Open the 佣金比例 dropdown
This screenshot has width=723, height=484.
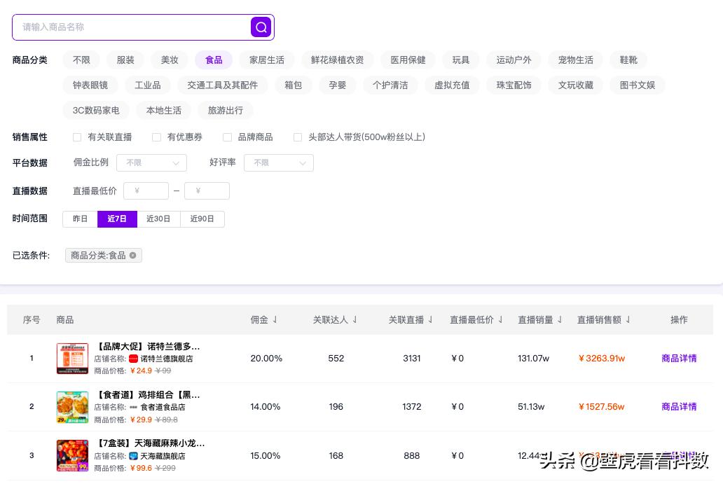click(151, 163)
